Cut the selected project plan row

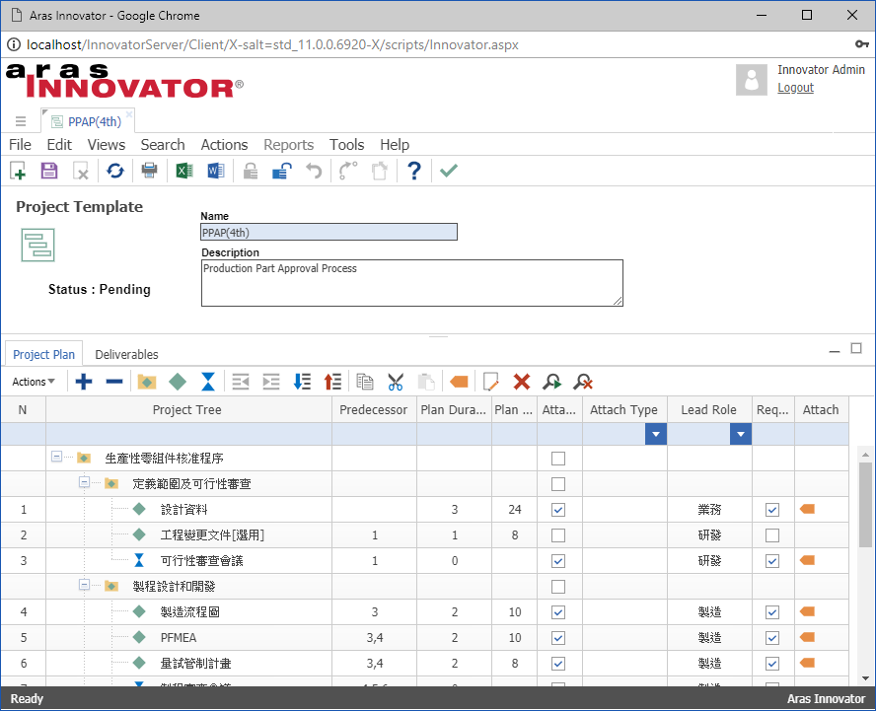396,381
